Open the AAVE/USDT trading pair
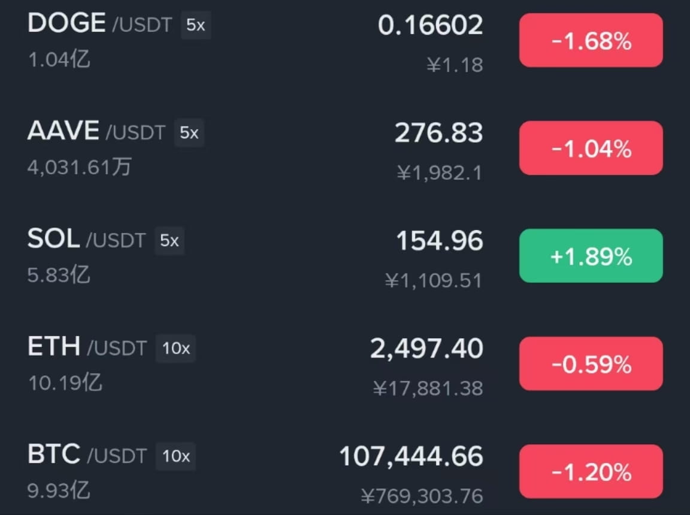Viewport: 690px width, 515px height. [345, 148]
